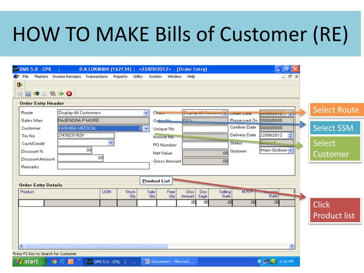
Task: Click the M.R.P. column header
Action: (244, 194)
